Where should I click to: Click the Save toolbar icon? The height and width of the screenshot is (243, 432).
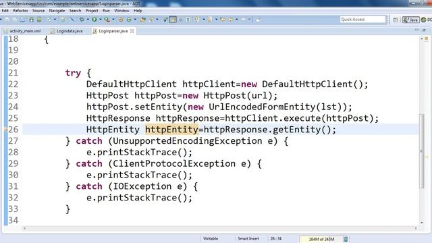click(x=7, y=20)
